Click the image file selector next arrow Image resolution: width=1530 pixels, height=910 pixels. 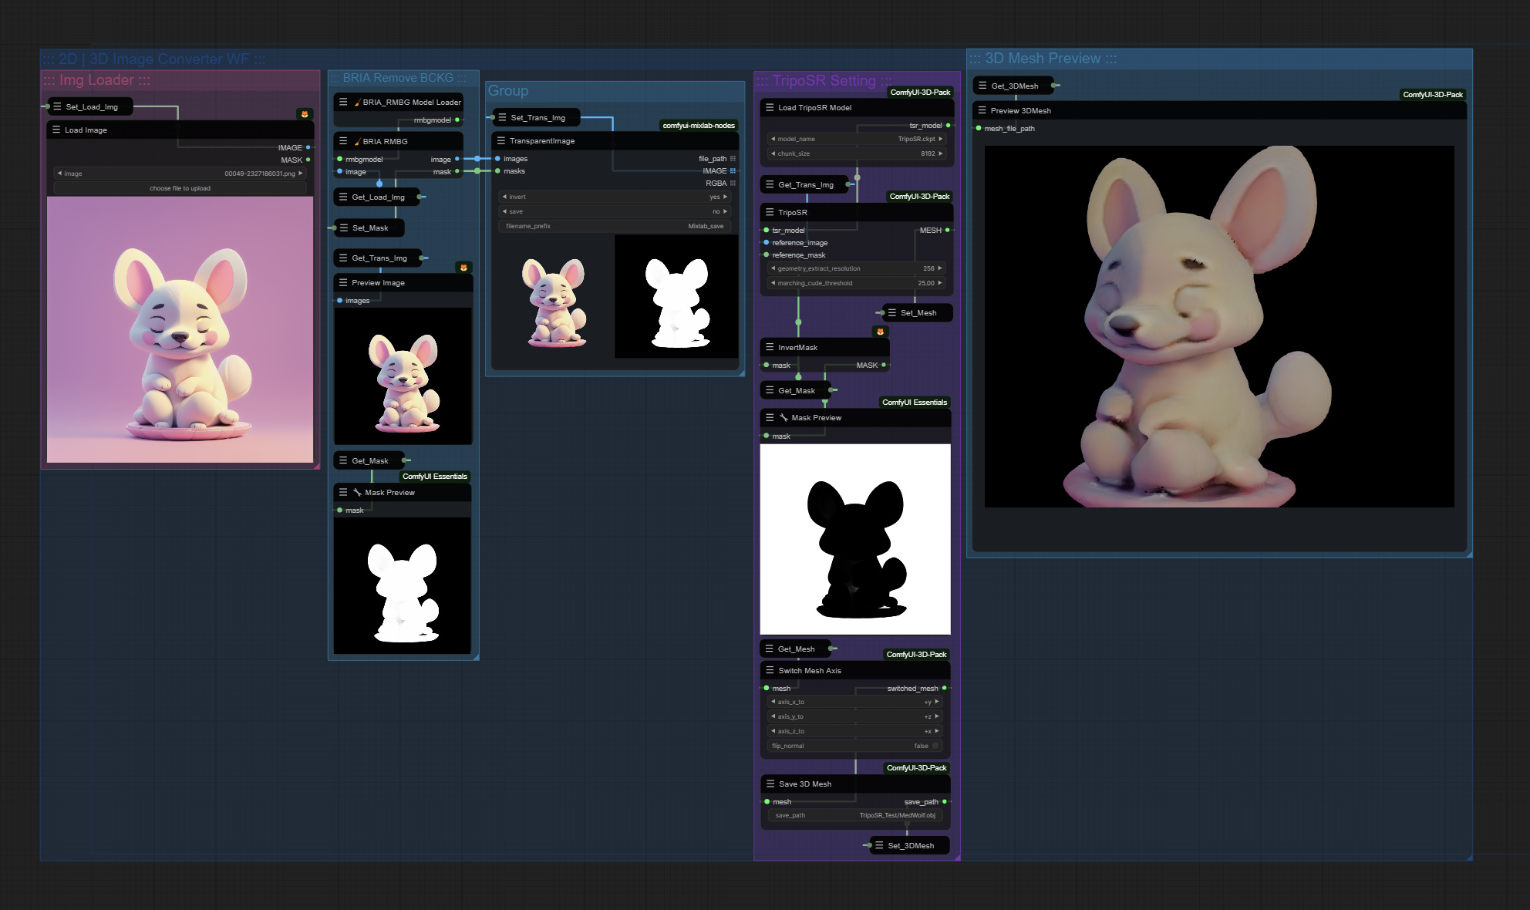click(x=301, y=174)
